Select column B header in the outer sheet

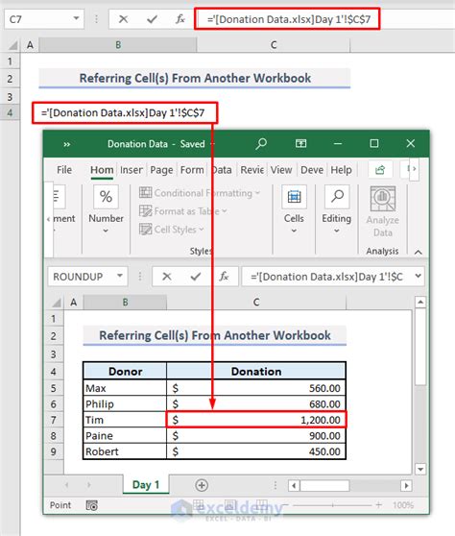(x=118, y=45)
